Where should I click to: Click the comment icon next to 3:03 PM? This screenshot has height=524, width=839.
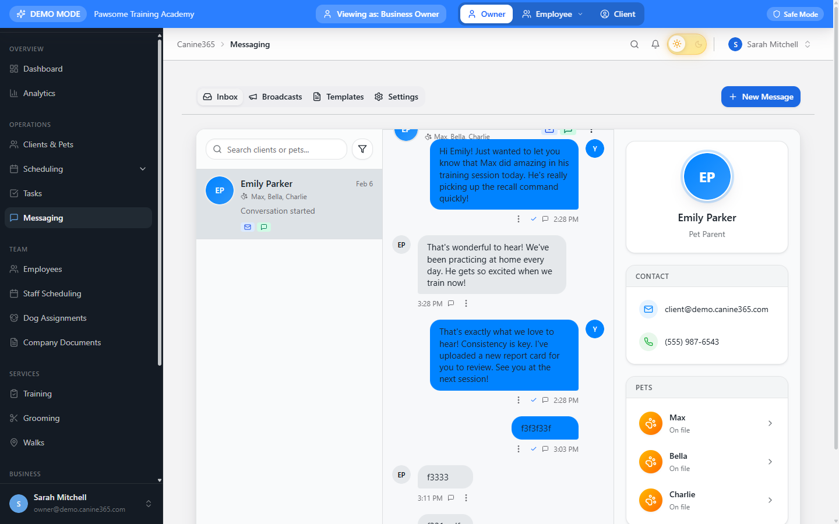[545, 449]
